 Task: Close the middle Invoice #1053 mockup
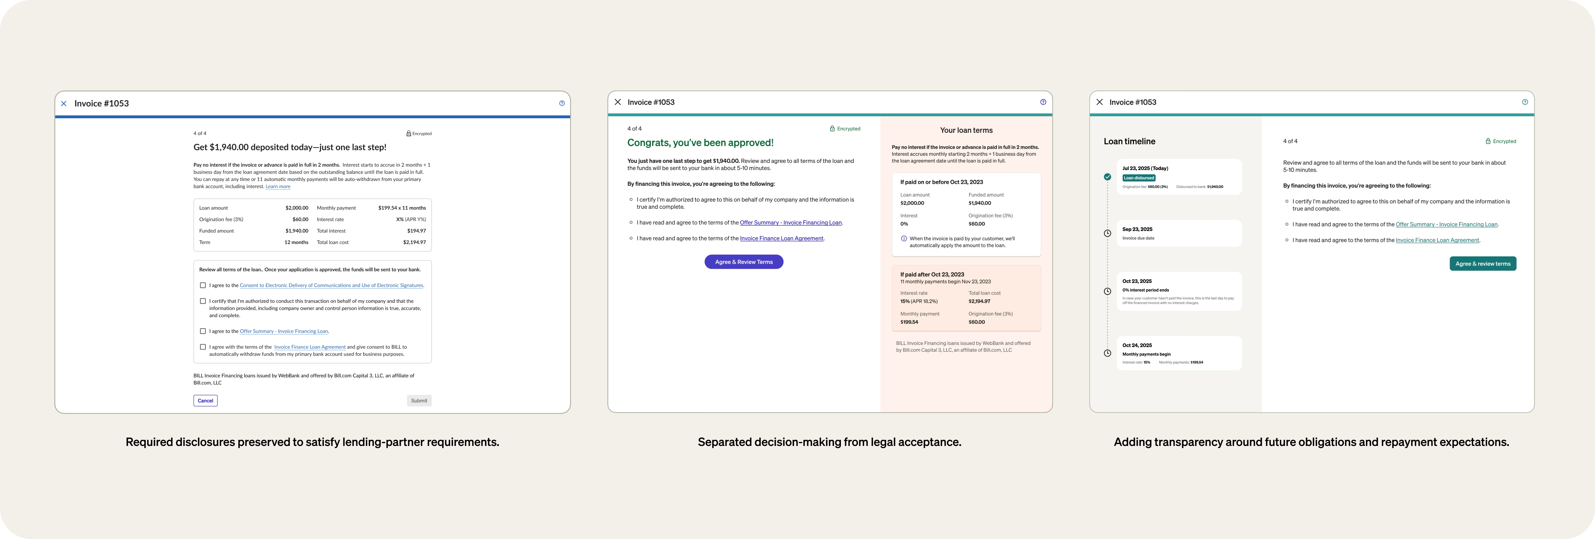click(617, 102)
